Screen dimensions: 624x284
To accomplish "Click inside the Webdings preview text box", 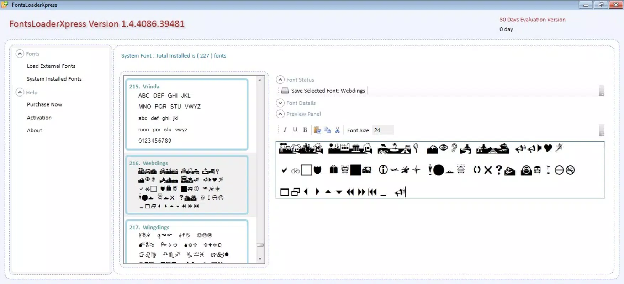I will 440,170.
